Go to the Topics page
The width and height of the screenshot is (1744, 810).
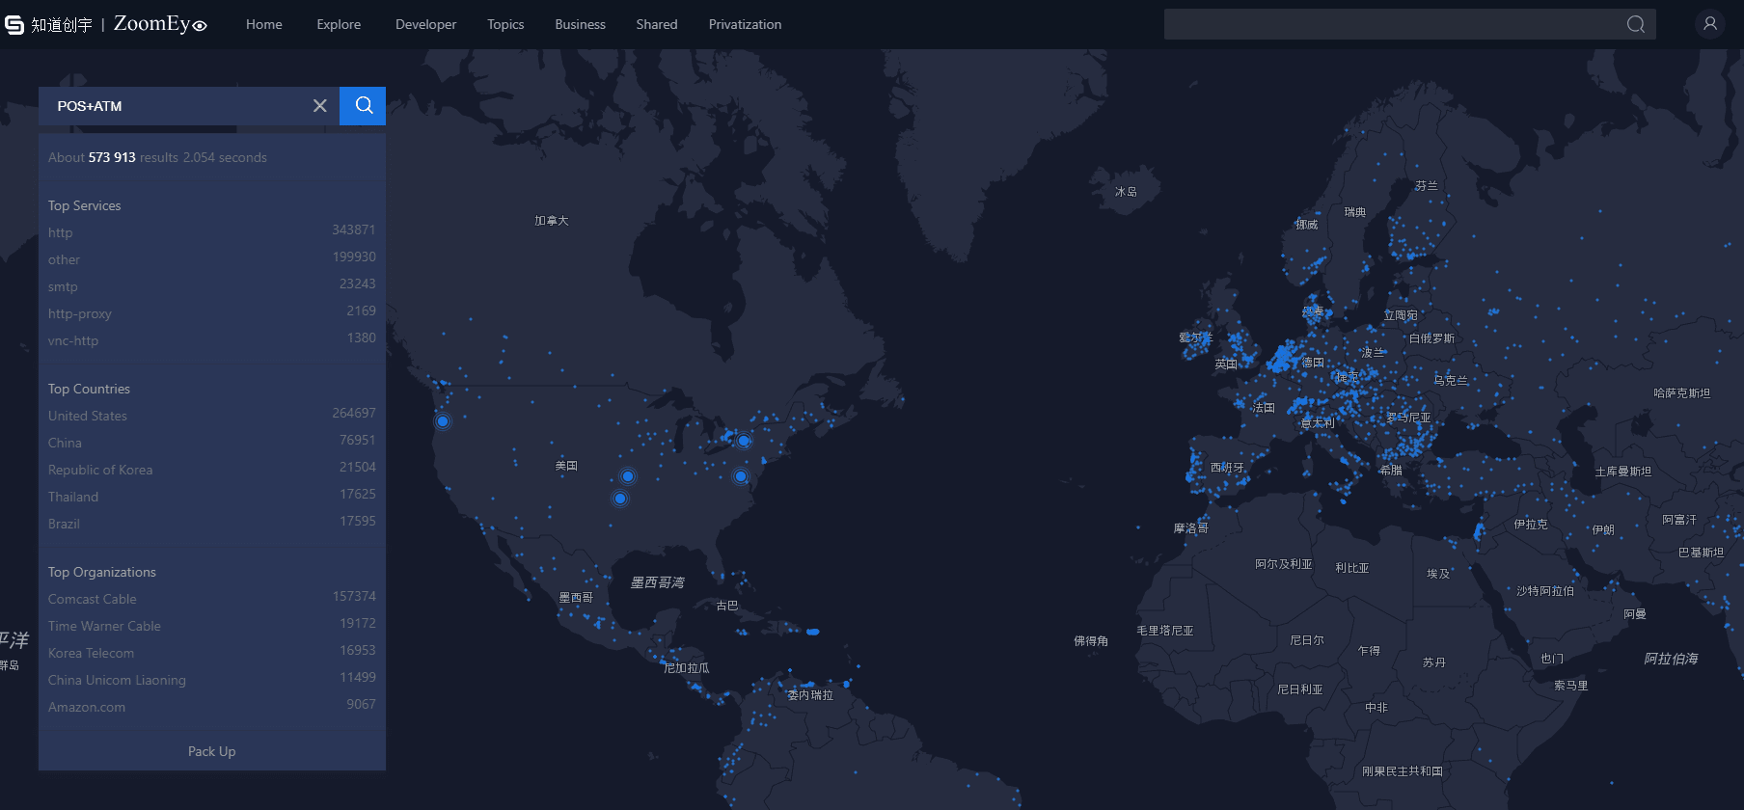[505, 24]
